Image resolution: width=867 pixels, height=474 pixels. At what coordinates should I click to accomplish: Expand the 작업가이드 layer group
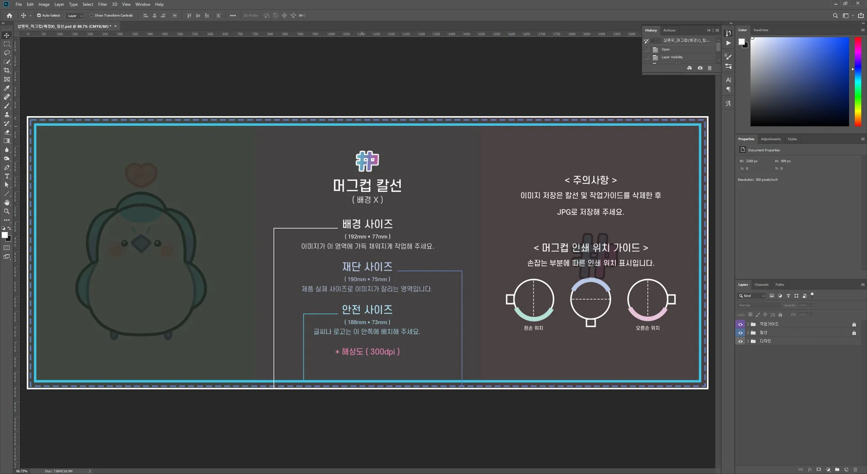pyautogui.click(x=748, y=324)
